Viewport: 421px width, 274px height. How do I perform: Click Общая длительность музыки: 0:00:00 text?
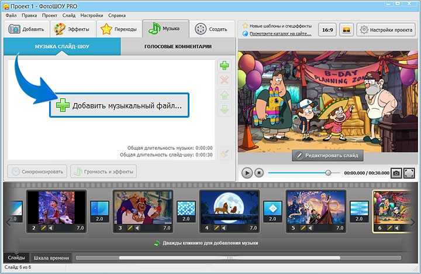coord(170,148)
